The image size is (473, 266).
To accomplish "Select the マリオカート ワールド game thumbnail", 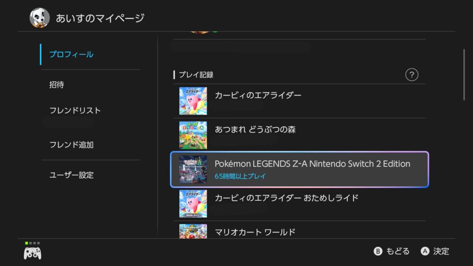I will 193,231.
